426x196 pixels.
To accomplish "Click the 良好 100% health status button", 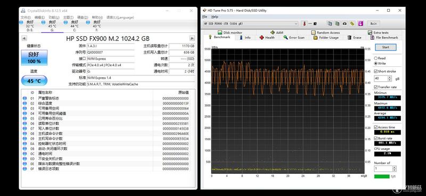I will [x=34, y=58].
